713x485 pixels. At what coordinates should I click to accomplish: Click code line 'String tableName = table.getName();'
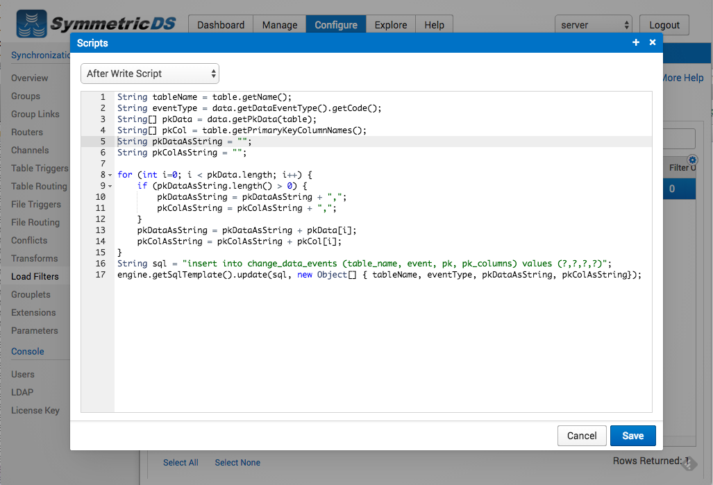[204, 97]
